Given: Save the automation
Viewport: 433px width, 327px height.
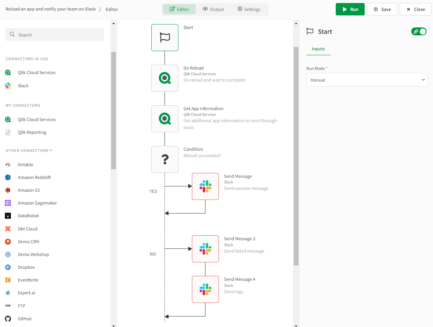Looking at the screenshot, I should [x=382, y=9].
